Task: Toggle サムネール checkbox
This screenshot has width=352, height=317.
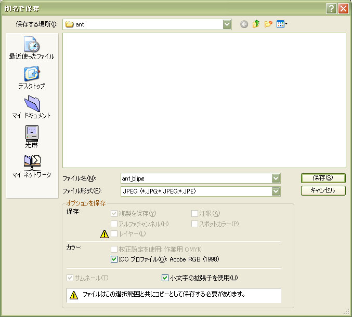Action: point(70,278)
